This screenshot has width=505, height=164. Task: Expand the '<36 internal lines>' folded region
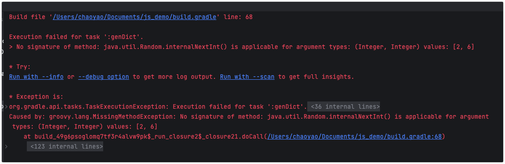click(344, 106)
